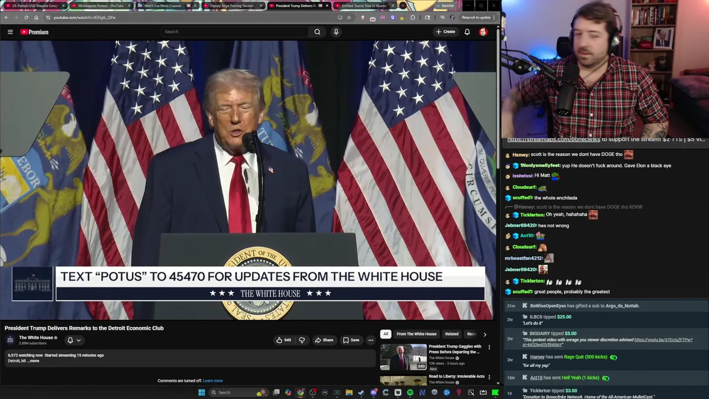709x399 pixels.
Task: Open options for Road to Liberty video
Action: tap(489, 377)
